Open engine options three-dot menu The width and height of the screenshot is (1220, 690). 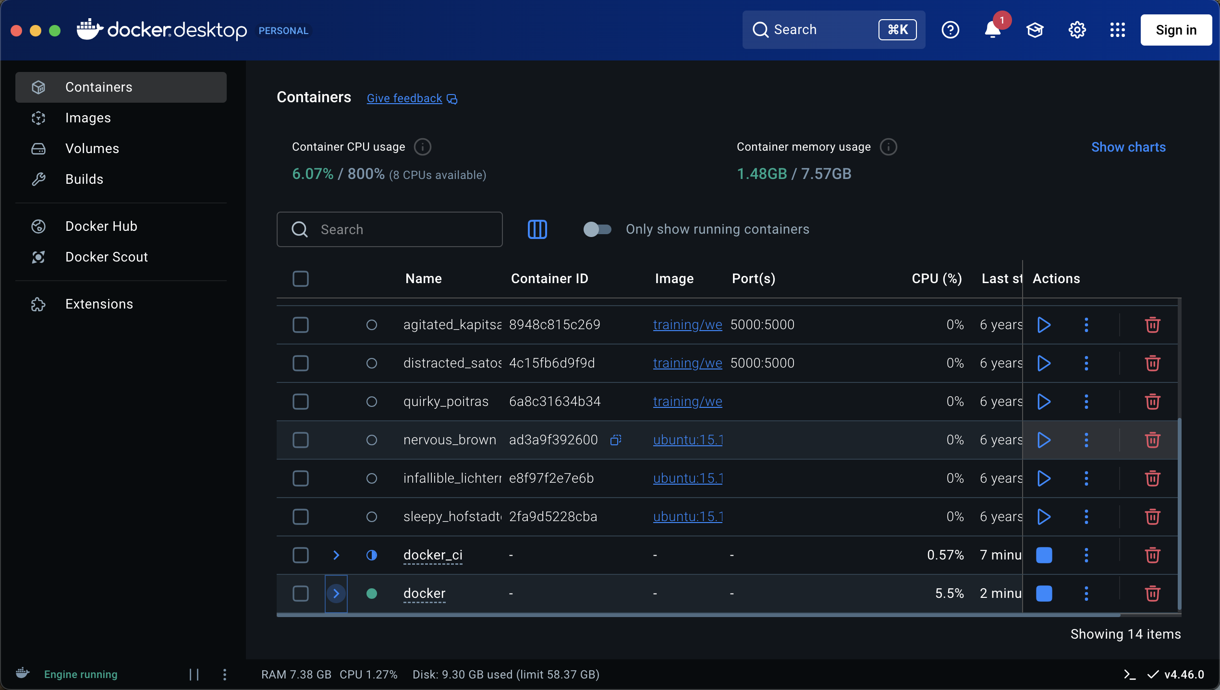coord(224,675)
